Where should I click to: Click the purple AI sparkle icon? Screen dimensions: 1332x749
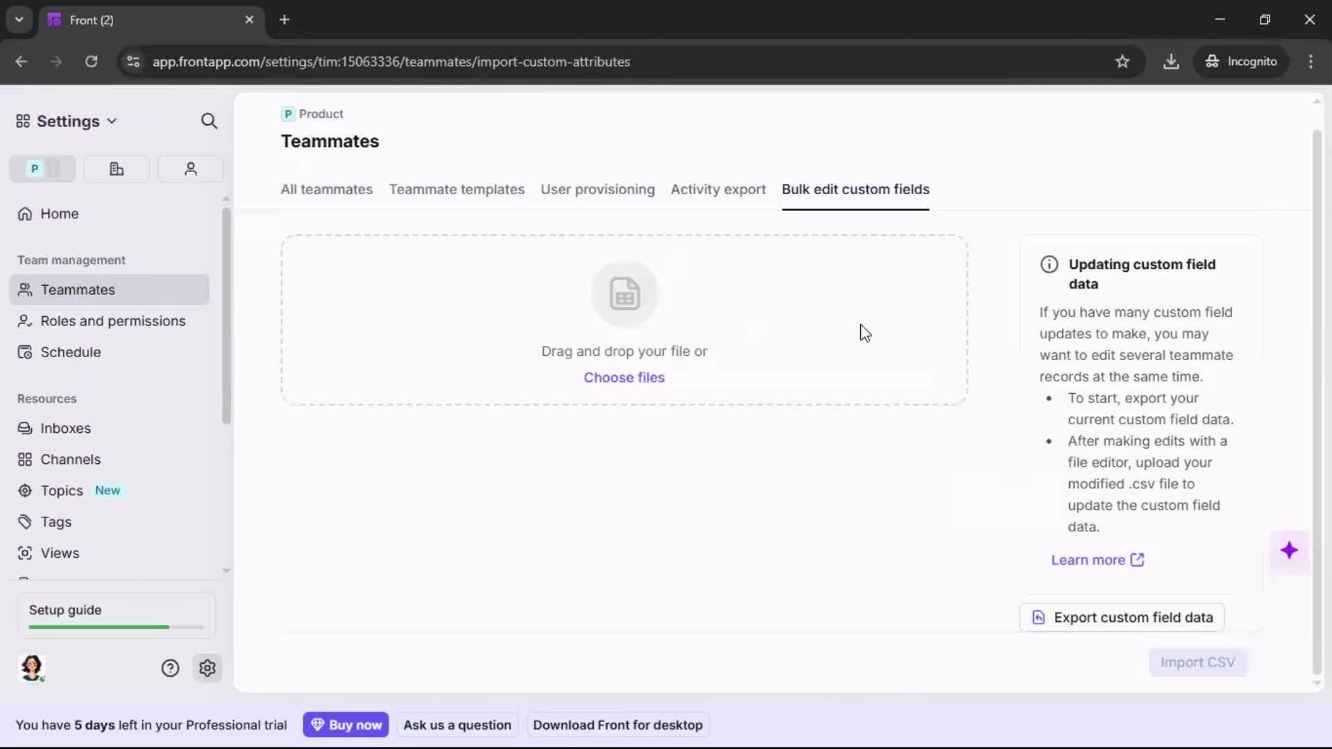[x=1290, y=551]
